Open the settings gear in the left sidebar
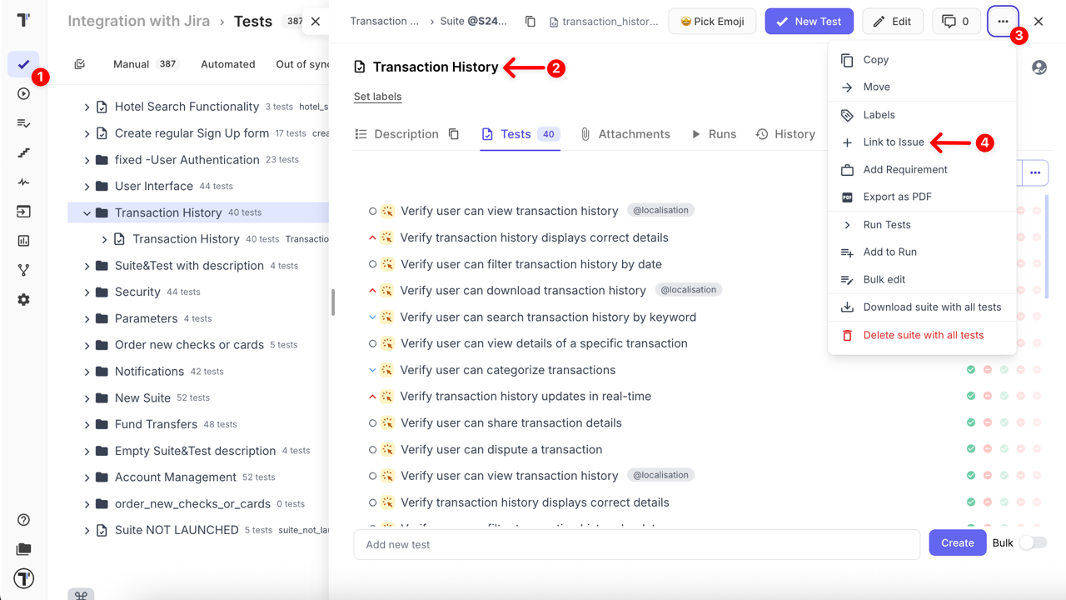The height and width of the screenshot is (600, 1066). point(23,299)
